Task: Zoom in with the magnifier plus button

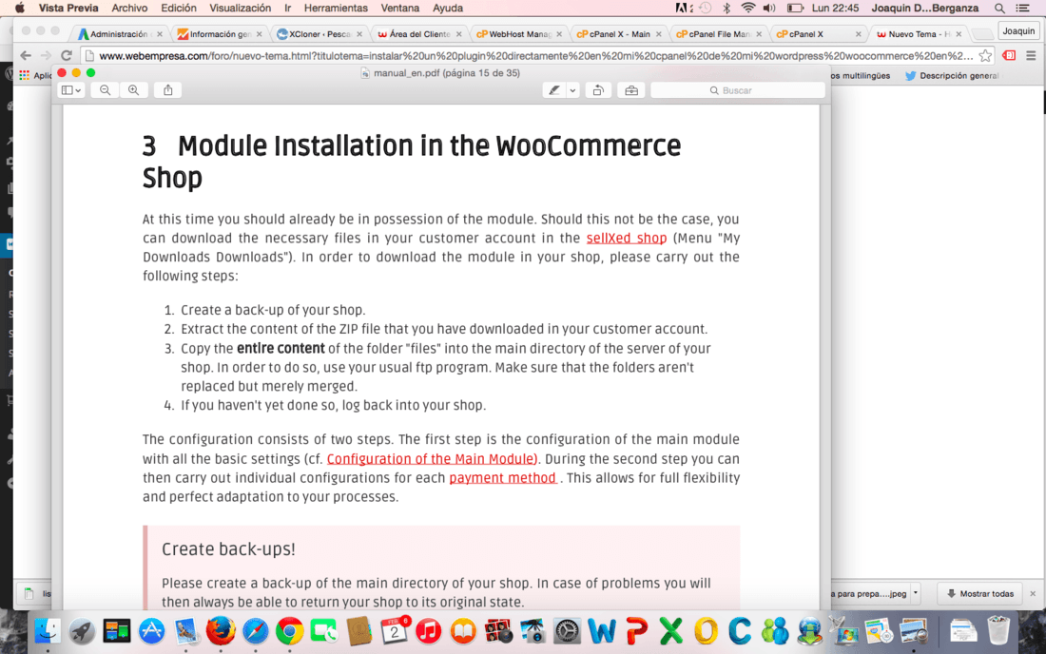Action: click(x=133, y=90)
